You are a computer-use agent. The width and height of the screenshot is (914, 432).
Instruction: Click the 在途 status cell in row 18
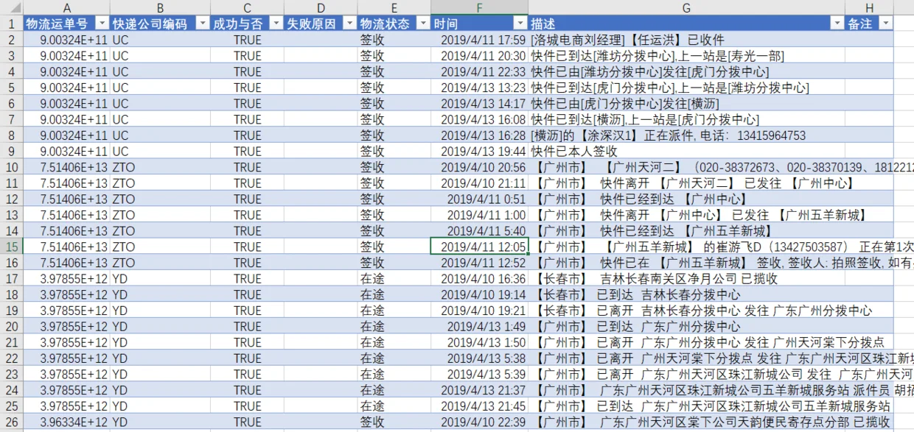click(x=394, y=294)
